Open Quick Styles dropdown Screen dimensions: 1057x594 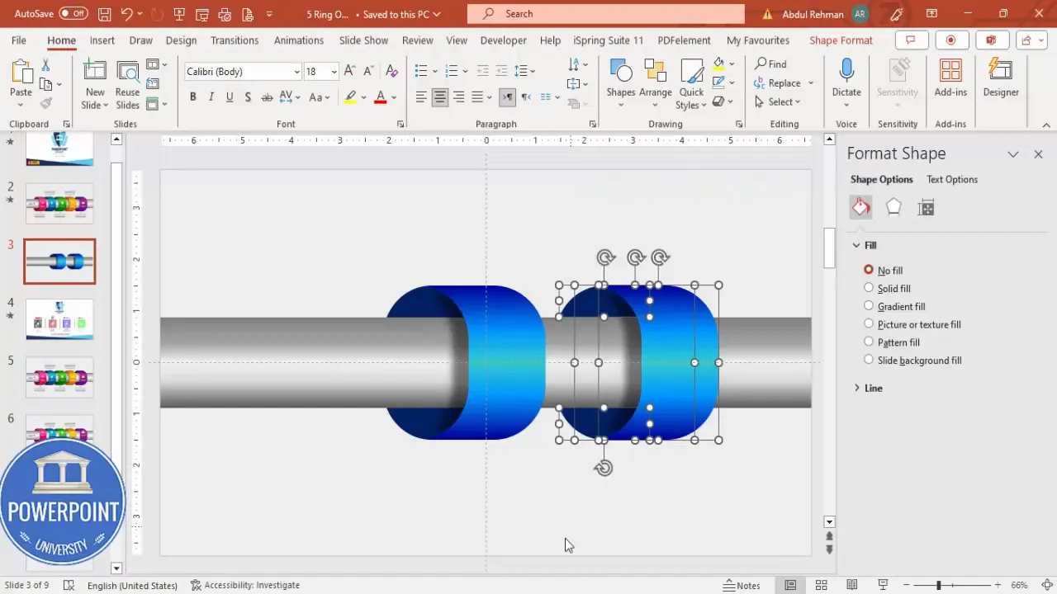(691, 84)
